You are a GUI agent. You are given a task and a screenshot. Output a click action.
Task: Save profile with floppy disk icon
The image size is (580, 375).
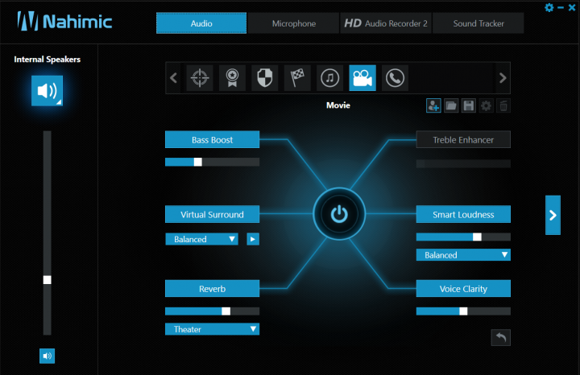point(469,105)
